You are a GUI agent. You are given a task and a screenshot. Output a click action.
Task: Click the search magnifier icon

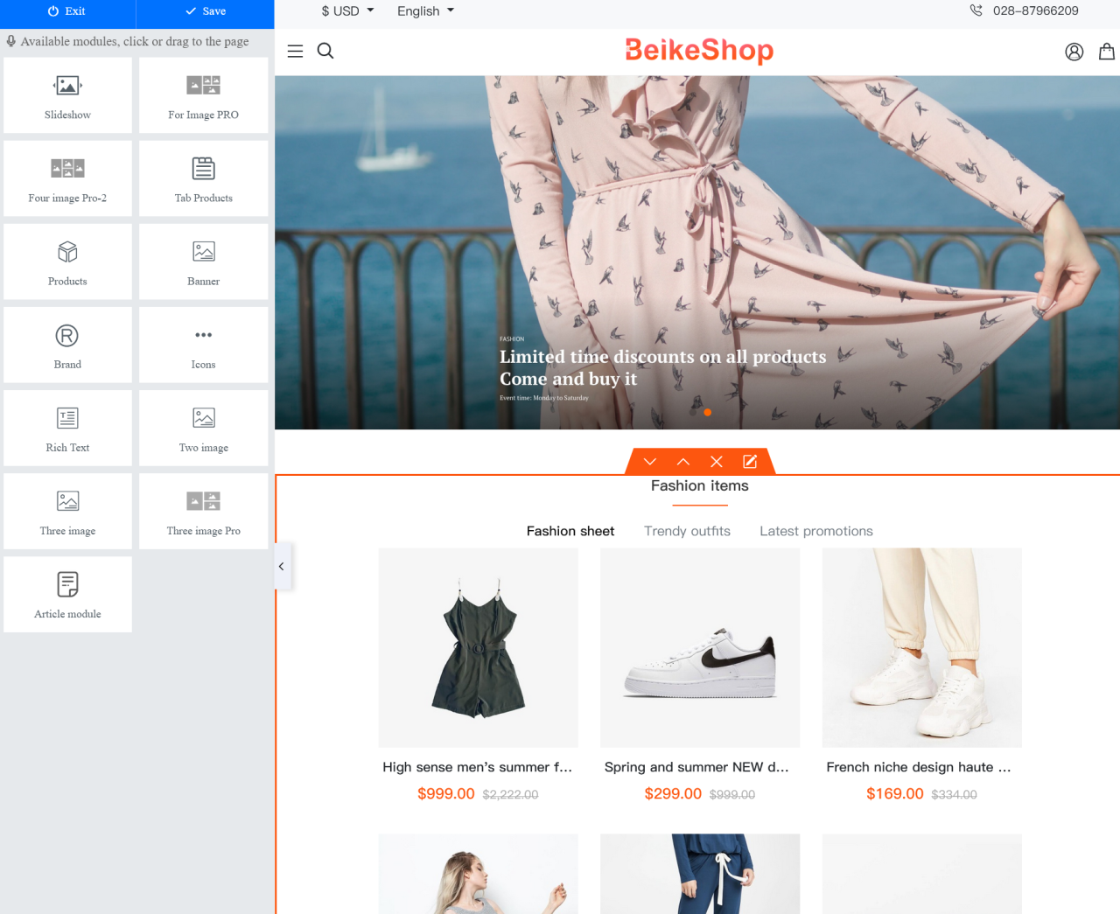[x=325, y=52]
